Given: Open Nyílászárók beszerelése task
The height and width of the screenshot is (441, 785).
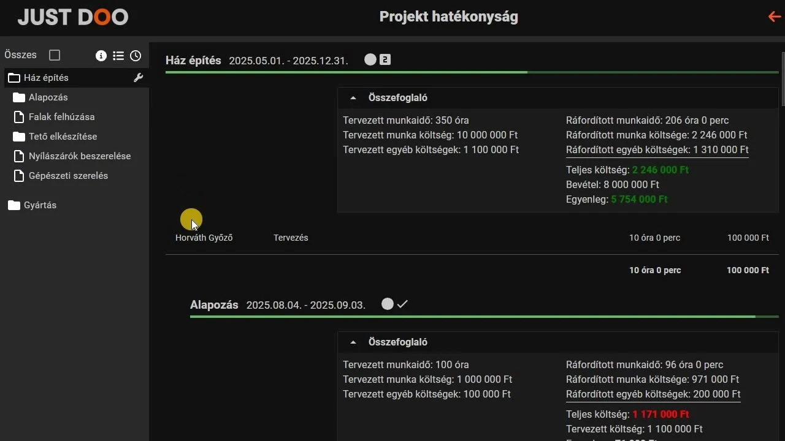Looking at the screenshot, I should (80, 156).
